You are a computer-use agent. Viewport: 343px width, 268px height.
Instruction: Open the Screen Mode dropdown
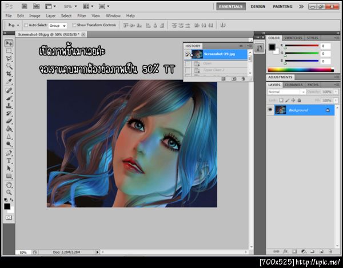click(x=104, y=6)
